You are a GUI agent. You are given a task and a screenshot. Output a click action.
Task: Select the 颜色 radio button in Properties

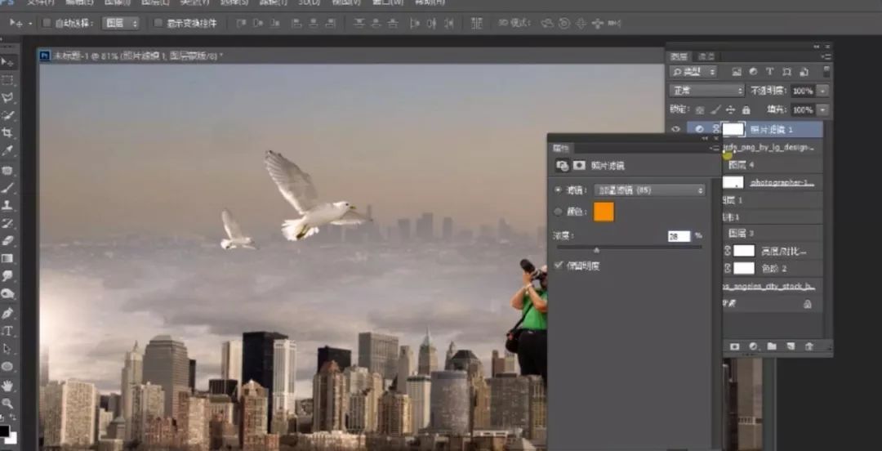pyautogui.click(x=558, y=212)
